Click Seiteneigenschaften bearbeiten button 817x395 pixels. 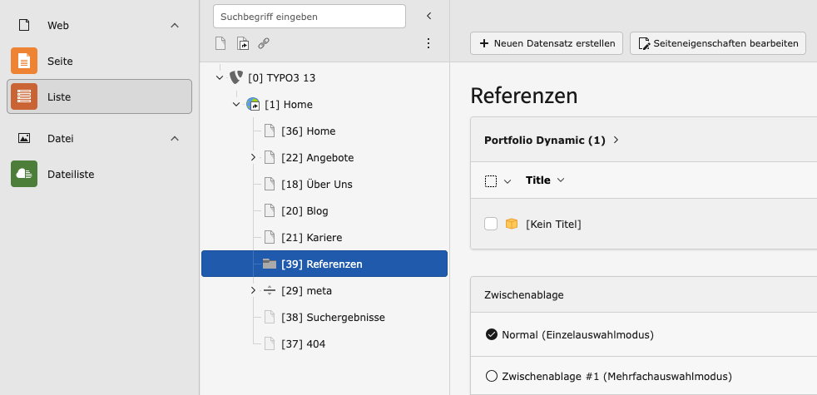[718, 43]
